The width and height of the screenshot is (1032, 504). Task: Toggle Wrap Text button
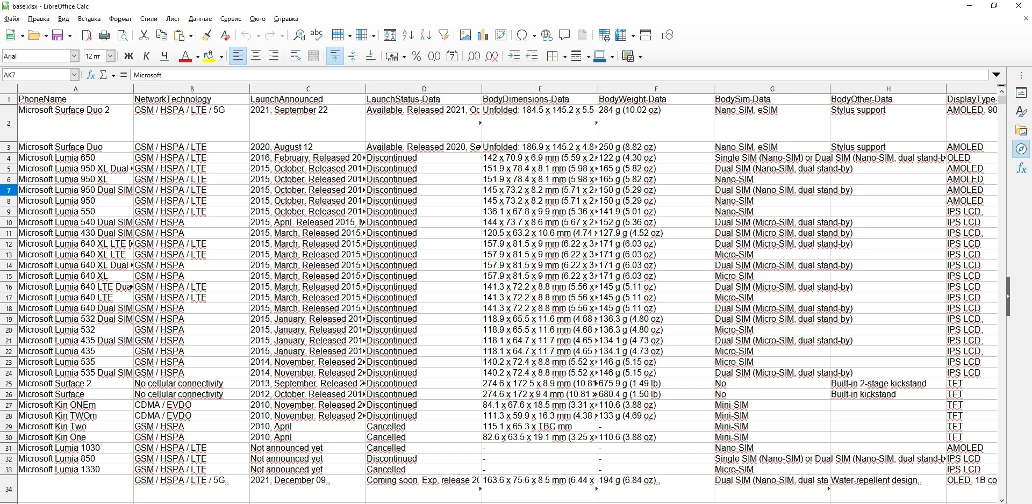click(x=296, y=56)
